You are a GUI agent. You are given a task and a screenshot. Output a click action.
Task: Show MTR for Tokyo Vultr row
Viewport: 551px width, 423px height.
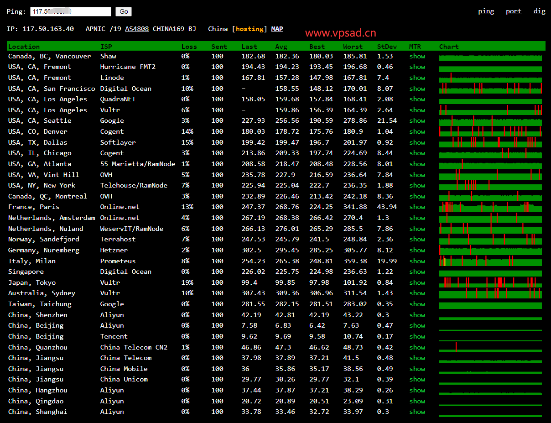(417, 282)
